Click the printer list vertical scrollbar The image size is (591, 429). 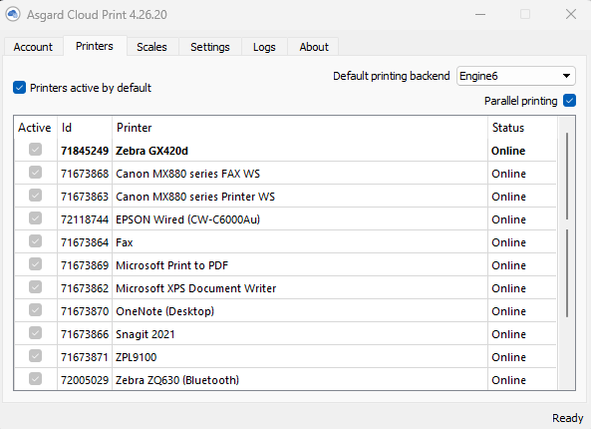tap(567, 252)
